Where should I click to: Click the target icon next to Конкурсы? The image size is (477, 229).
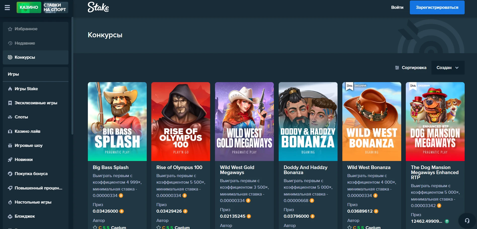pos(10,57)
